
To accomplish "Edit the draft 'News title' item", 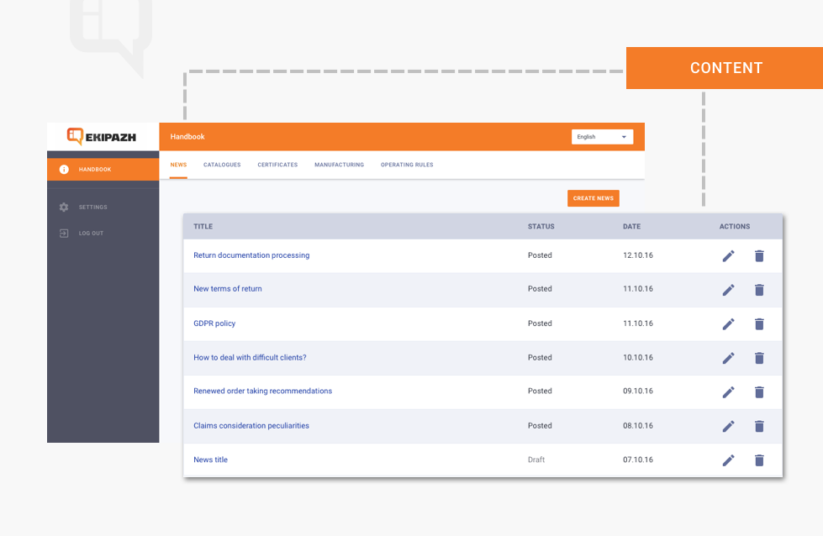I will pyautogui.click(x=728, y=460).
